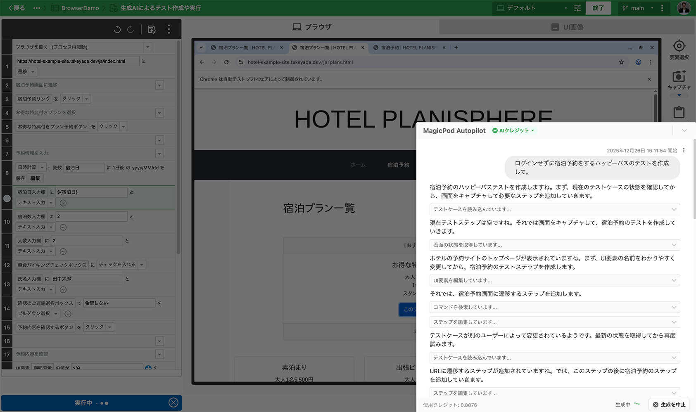Open the デフォルト environment dropdown
This screenshot has height=412, width=696.
click(565, 8)
